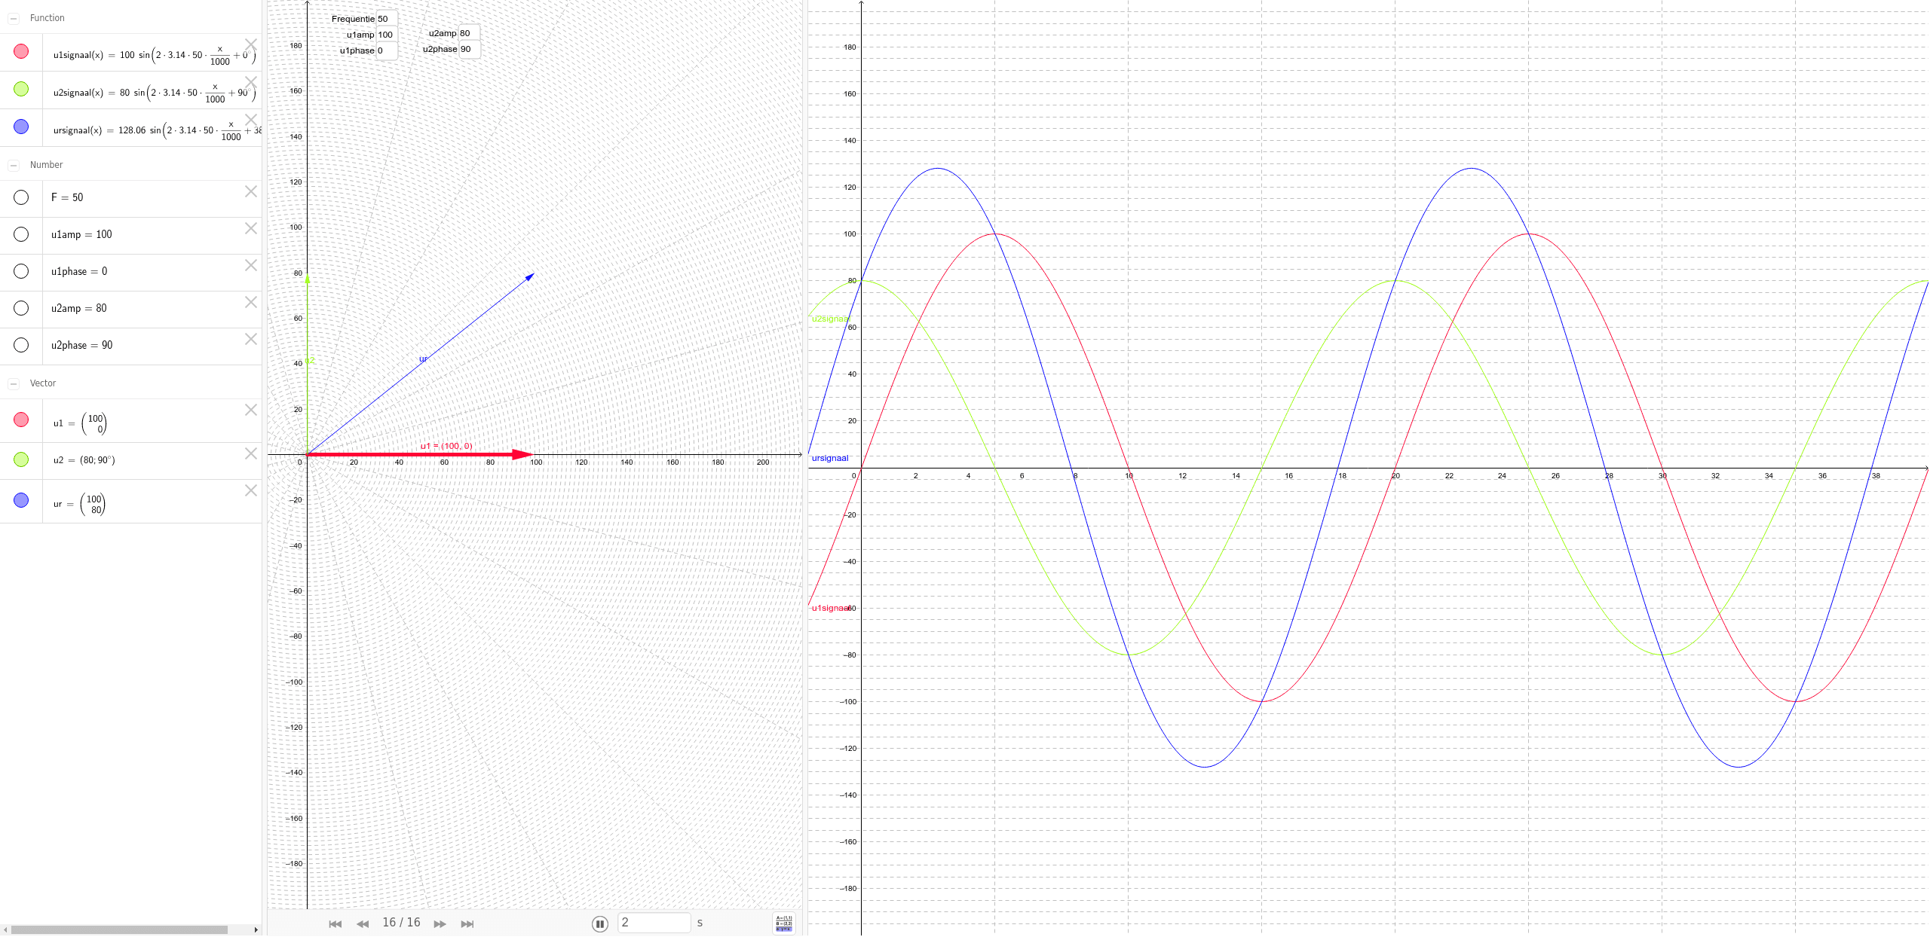
Task: Show the F = 50 number with its circle
Action: click(x=20, y=197)
